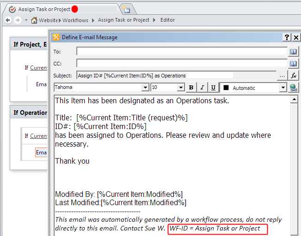301x236 pixels.
Task: Open the Current Item link in If Operations step
Action: (x=38, y=136)
